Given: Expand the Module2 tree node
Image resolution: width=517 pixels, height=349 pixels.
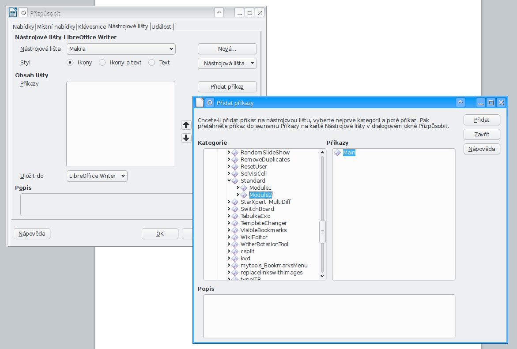Looking at the screenshot, I should (x=238, y=195).
